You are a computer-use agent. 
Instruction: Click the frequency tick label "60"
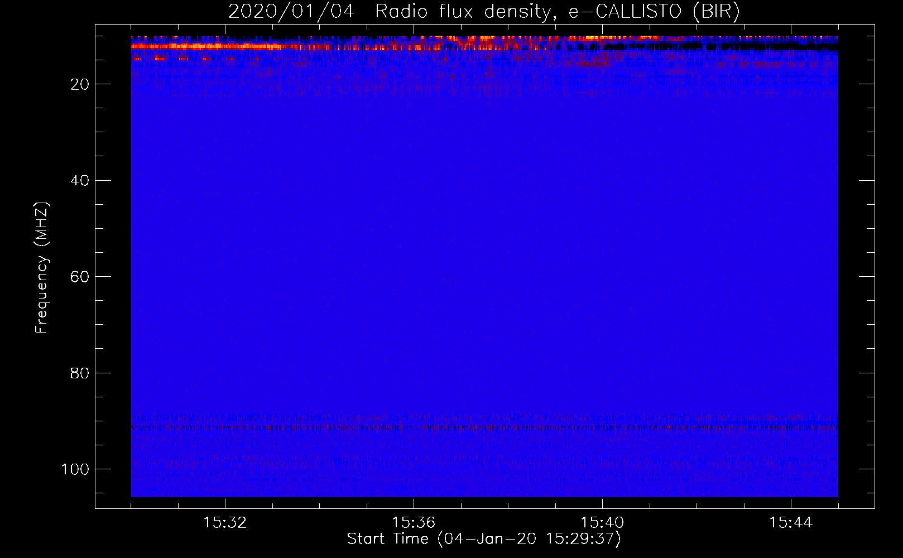tap(80, 277)
